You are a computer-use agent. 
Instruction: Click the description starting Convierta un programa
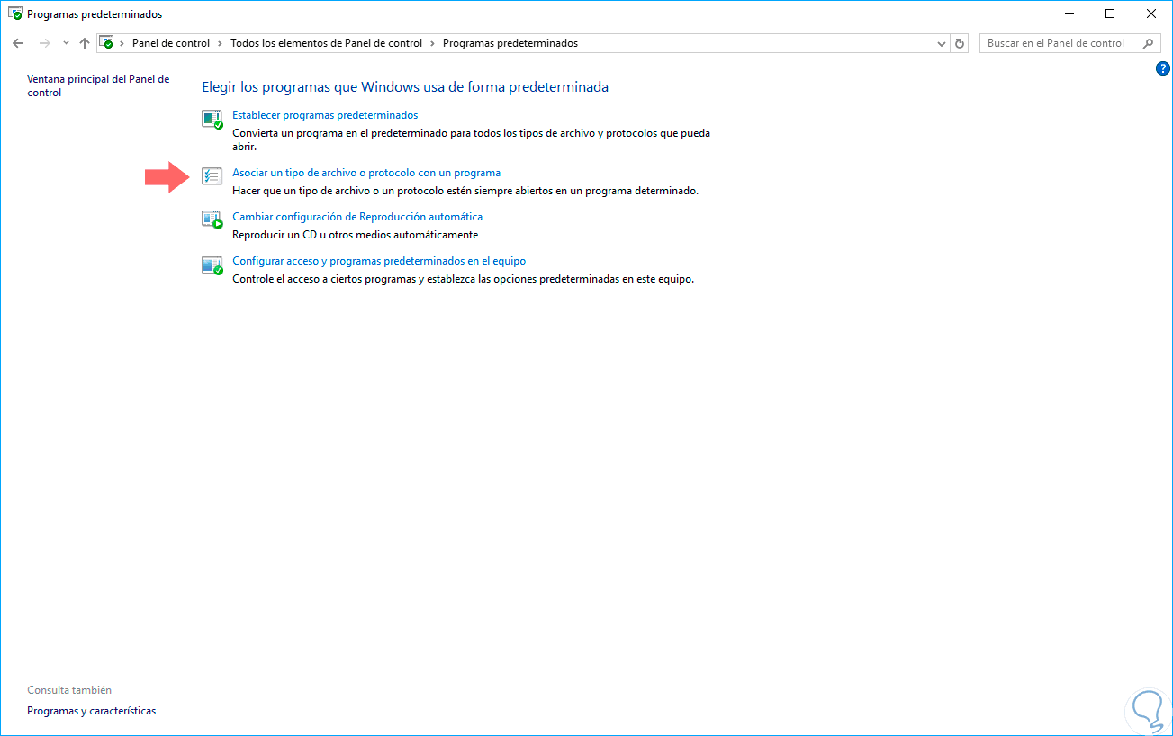(x=472, y=141)
